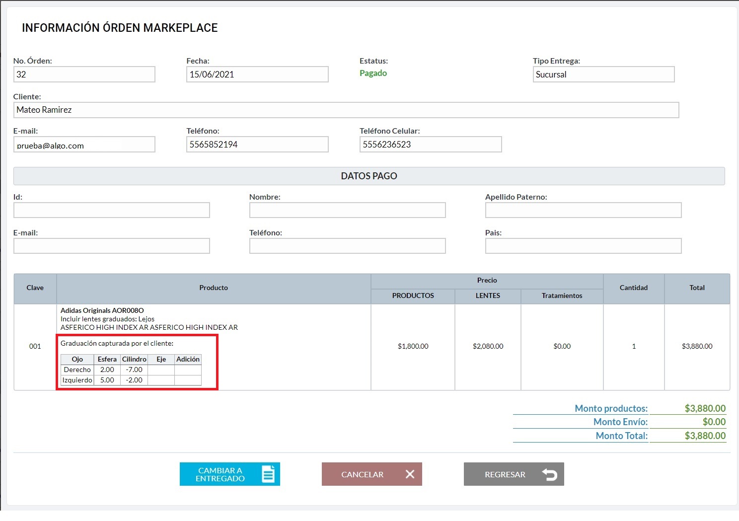Click the REGRESAR button label

coord(505,475)
